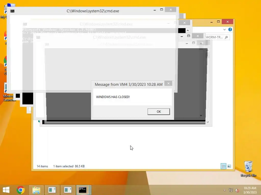Switch File Explorer to details view

(223, 166)
